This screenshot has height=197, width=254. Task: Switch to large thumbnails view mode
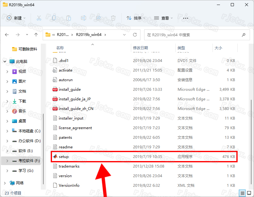point(248,193)
